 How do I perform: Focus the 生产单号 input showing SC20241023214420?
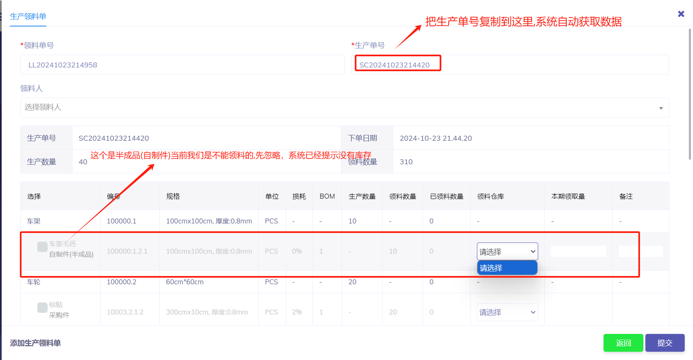[509, 65]
